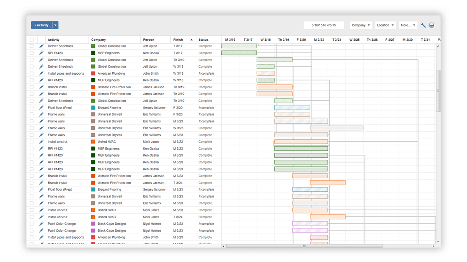
Task: Edit the Float floor (Prep) F 3/20 row
Action: [x=42, y=108]
